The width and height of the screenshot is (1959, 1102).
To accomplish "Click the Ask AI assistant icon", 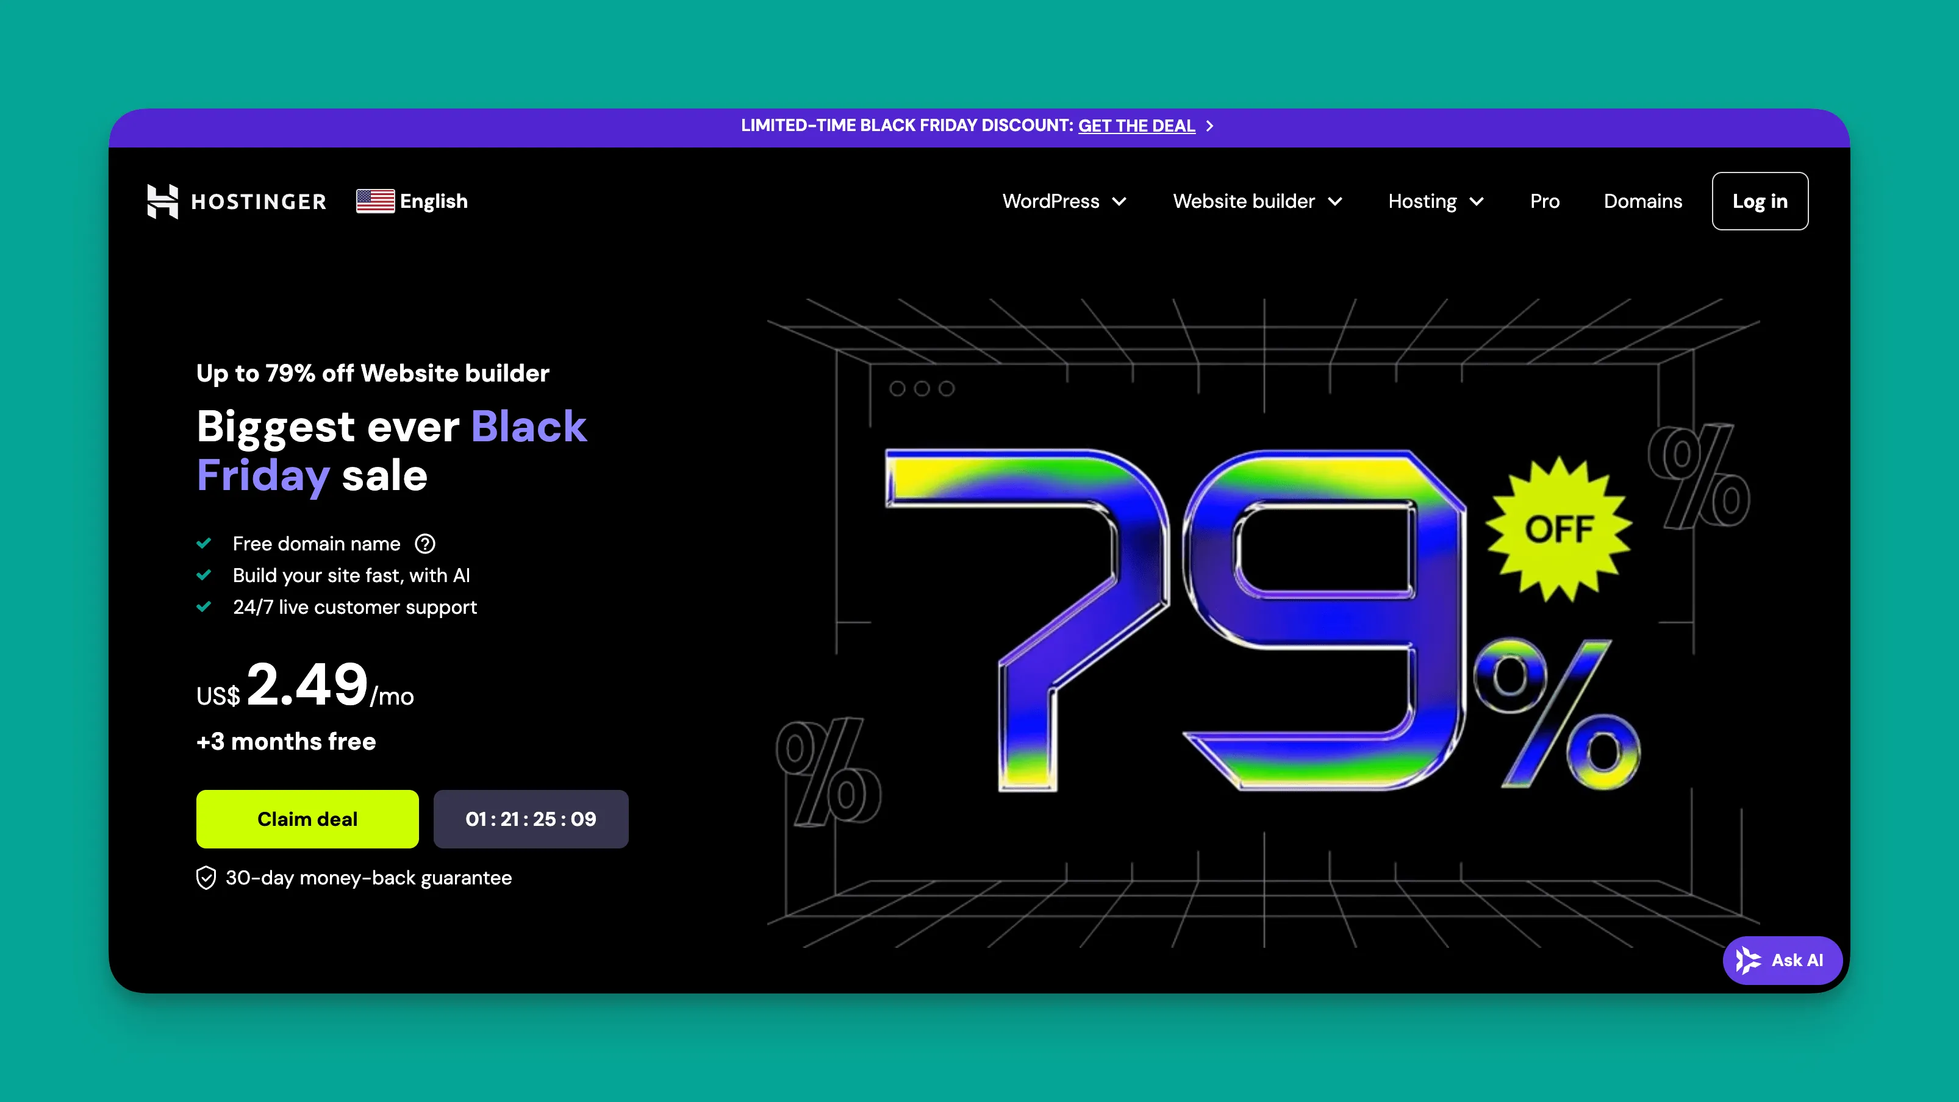I will click(x=1749, y=960).
